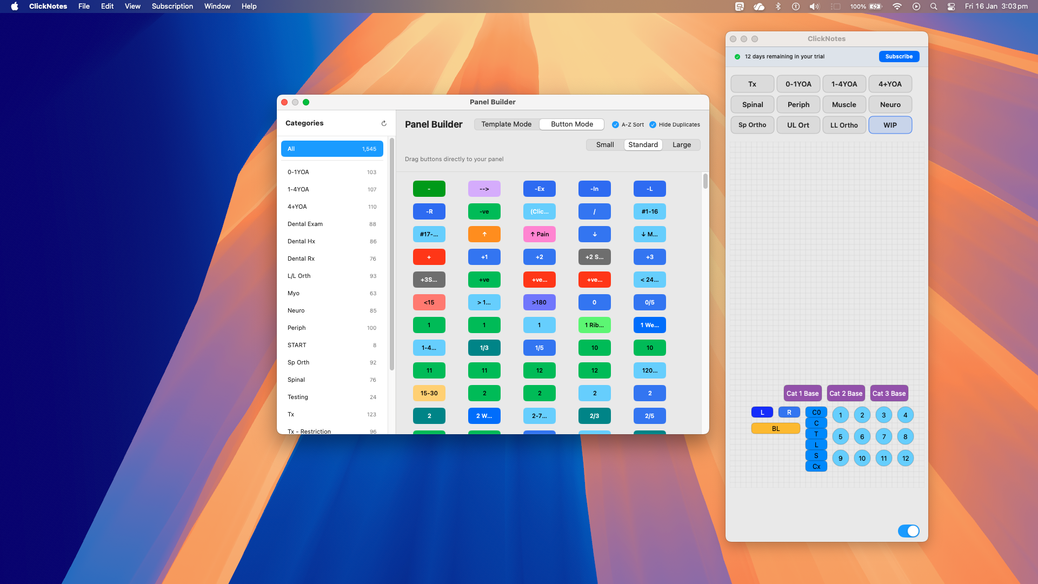Viewport: 1038px width, 584px height.
Task: Click the pink ↑ Pain button
Action: 540,234
